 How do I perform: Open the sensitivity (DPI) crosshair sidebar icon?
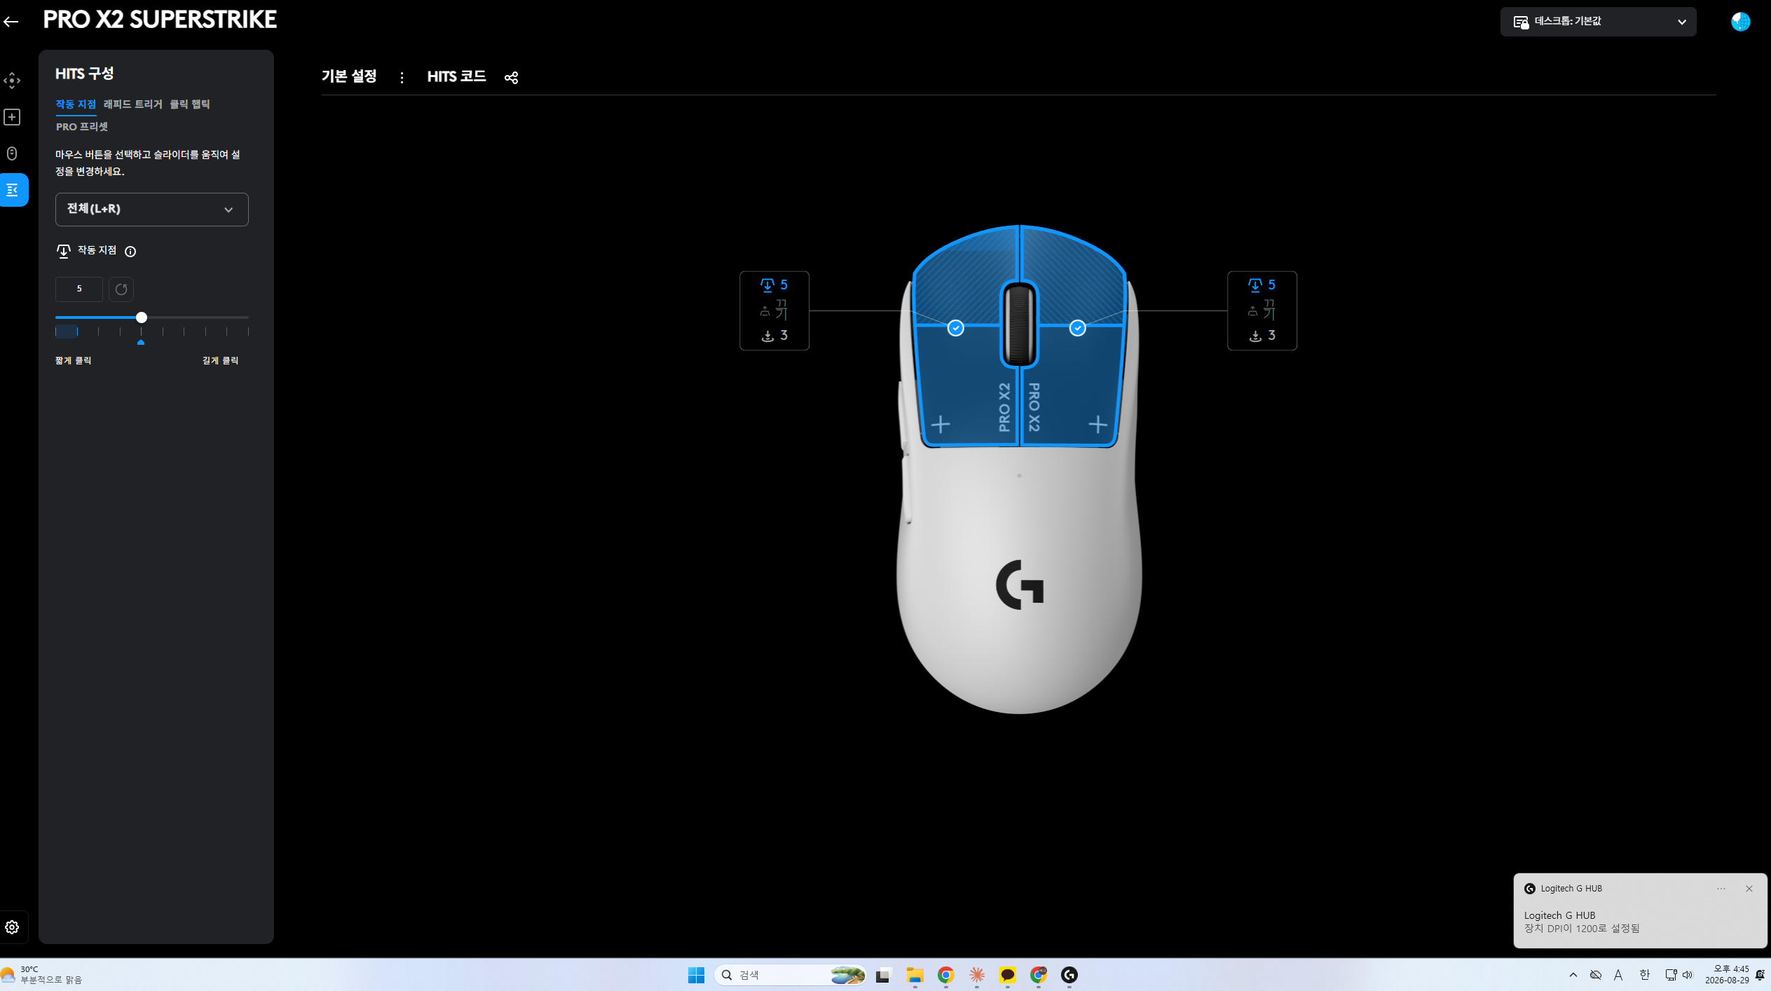[x=12, y=81]
